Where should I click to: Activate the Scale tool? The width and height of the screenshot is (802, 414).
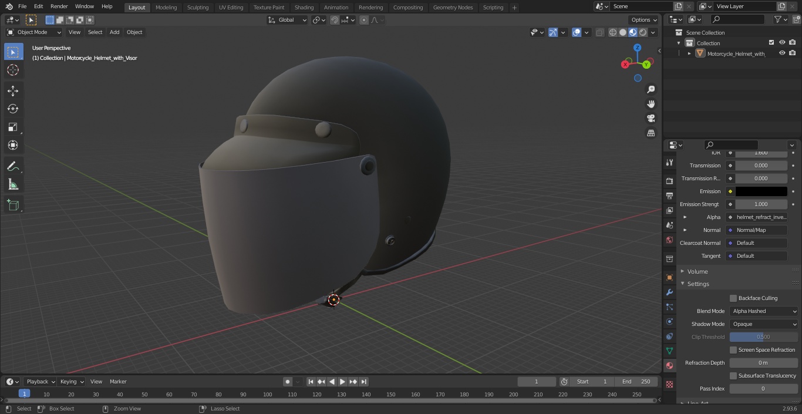click(x=13, y=127)
